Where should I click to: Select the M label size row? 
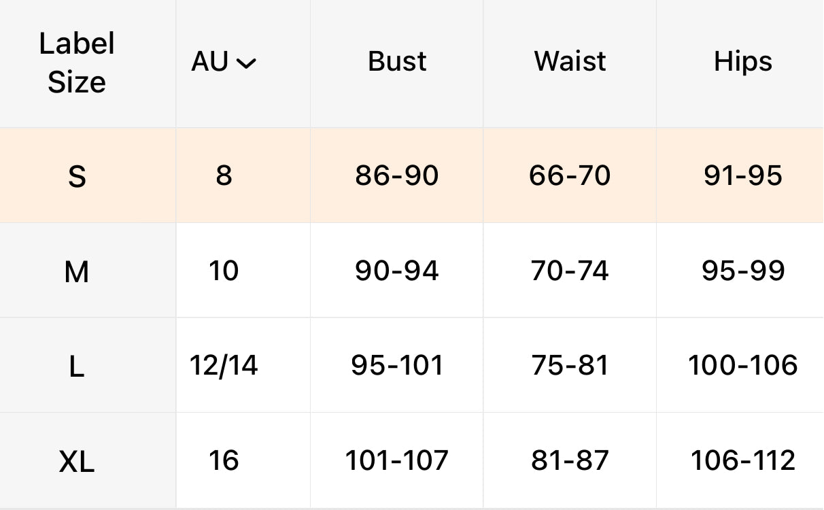tap(77, 272)
